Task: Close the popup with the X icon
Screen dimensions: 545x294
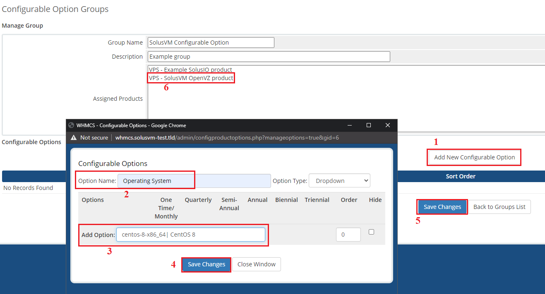Action: click(388, 126)
